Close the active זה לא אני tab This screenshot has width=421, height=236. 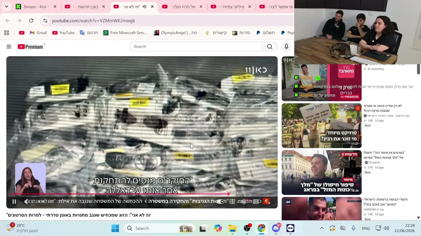click(x=152, y=7)
